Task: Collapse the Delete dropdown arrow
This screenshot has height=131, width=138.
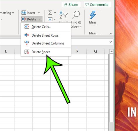Action: pos(40,19)
